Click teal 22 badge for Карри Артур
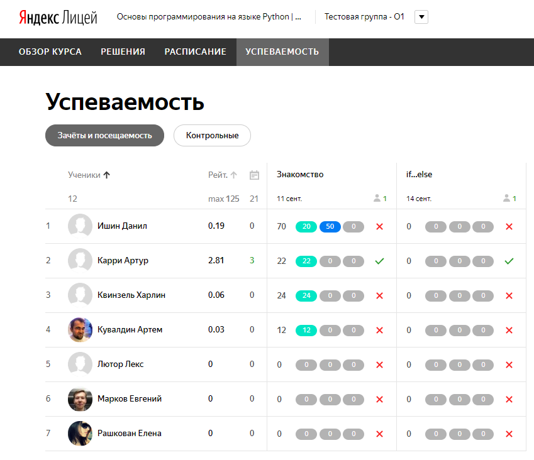The width and height of the screenshot is (534, 460). pyautogui.click(x=306, y=261)
